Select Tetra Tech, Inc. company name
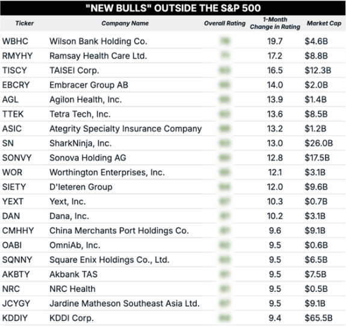Viewport: 346px width, 327px height. point(80,114)
